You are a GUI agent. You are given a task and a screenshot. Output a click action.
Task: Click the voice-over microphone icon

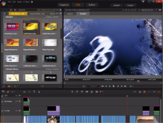39,92
